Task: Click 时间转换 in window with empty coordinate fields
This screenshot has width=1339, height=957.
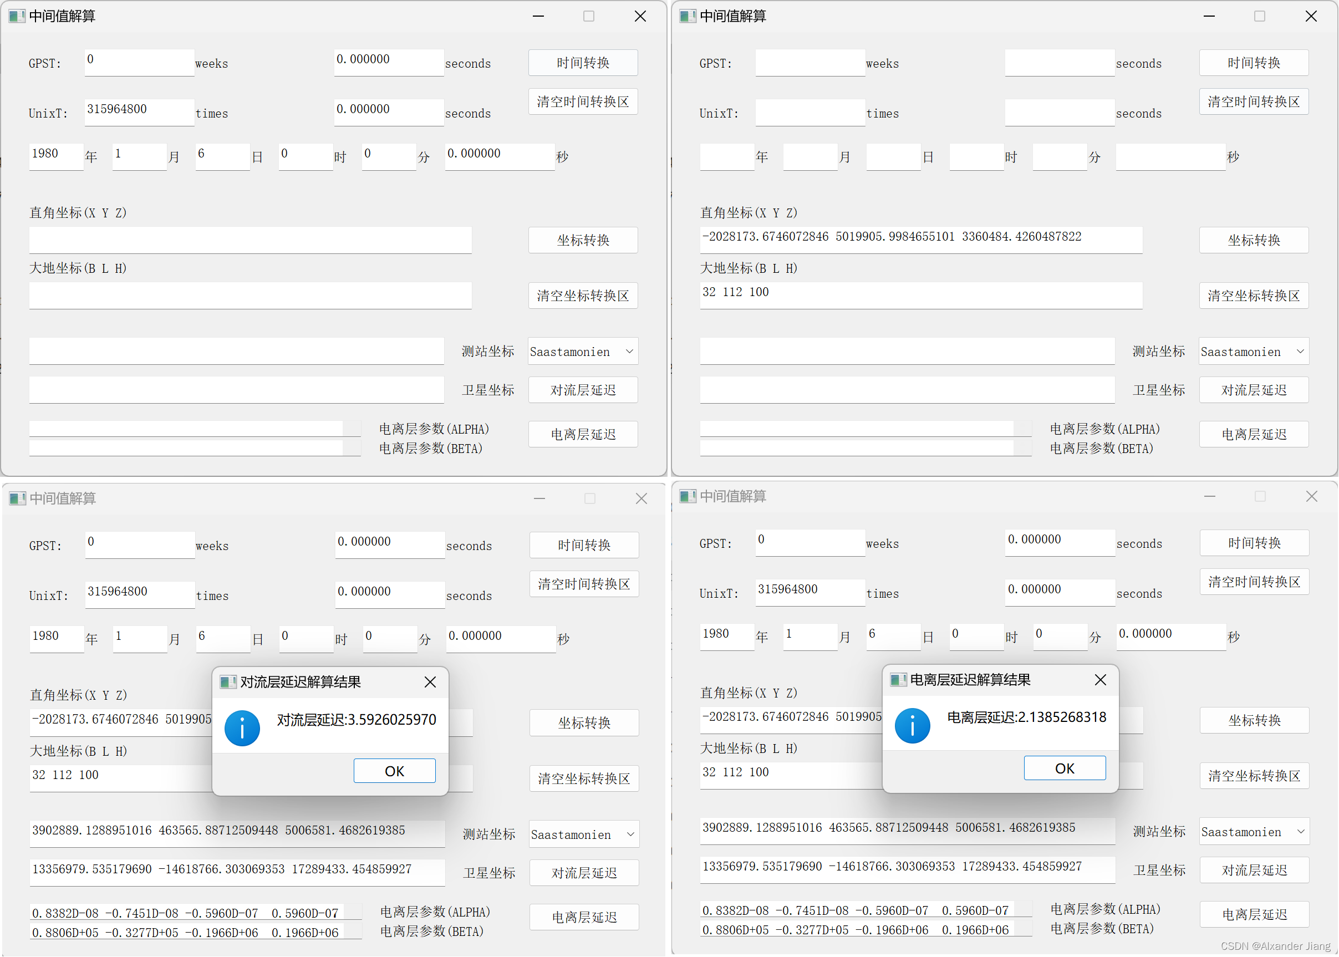Action: (583, 63)
